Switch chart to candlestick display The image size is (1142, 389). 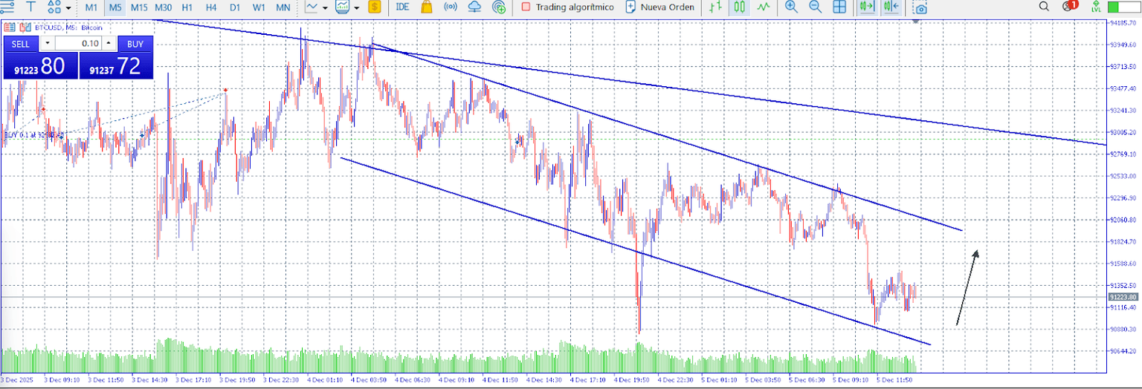739,7
